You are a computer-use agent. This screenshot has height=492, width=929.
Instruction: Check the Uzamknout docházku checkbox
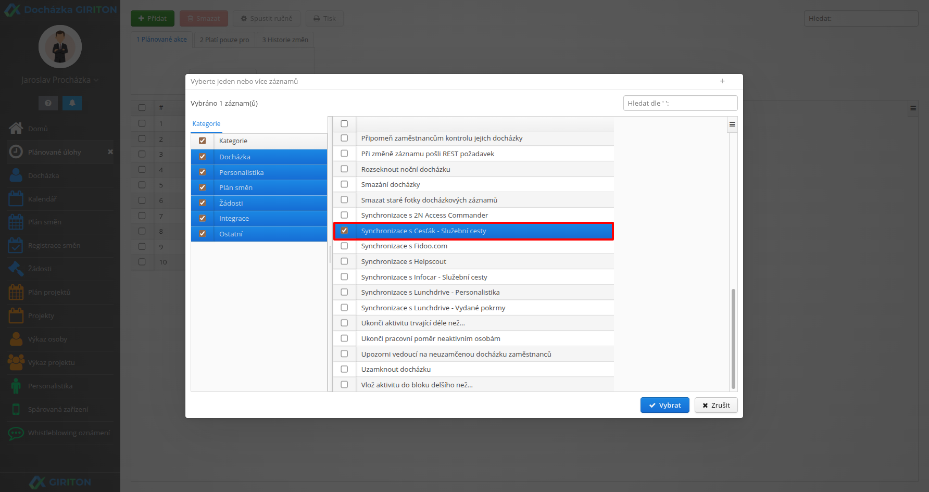[344, 369]
